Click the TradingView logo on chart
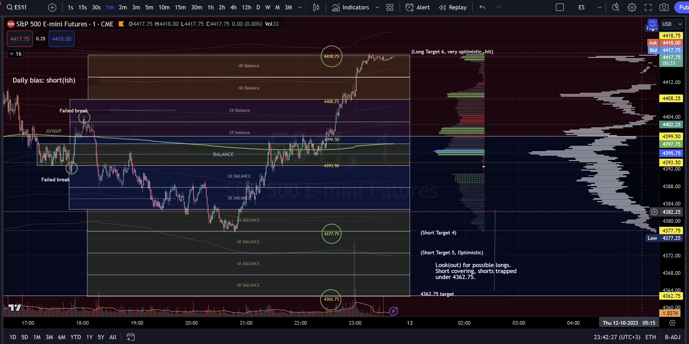 [15, 308]
